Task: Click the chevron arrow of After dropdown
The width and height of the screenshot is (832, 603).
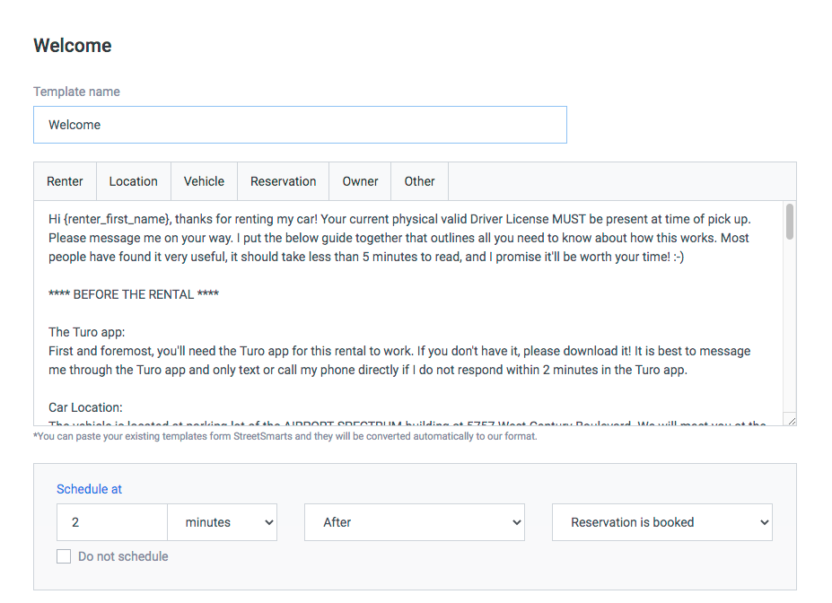Action: point(516,522)
